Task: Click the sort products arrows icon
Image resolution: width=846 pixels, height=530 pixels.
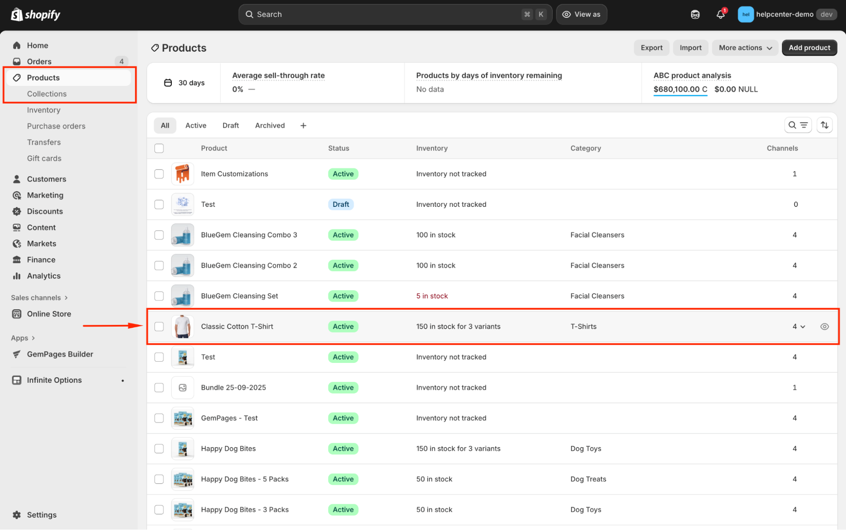Action: pyautogui.click(x=824, y=125)
